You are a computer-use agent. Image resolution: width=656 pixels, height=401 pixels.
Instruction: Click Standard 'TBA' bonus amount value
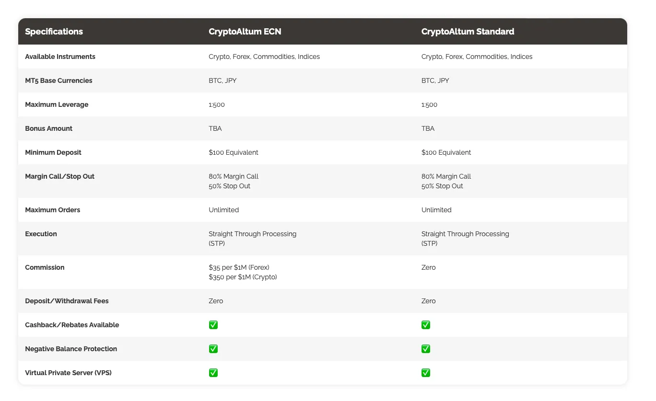(428, 128)
